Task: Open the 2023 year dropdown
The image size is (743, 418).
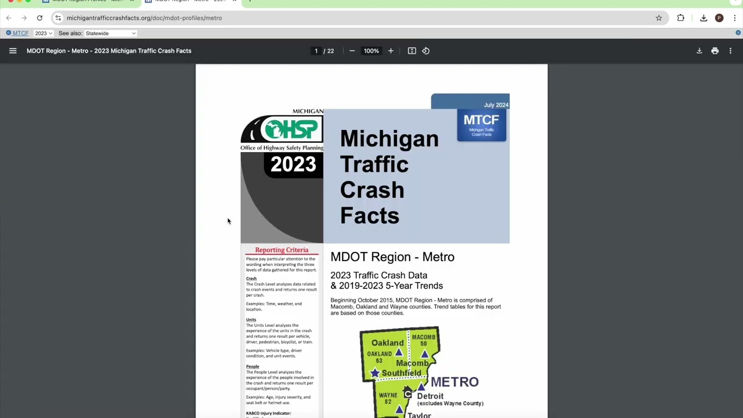Action: pyautogui.click(x=44, y=34)
